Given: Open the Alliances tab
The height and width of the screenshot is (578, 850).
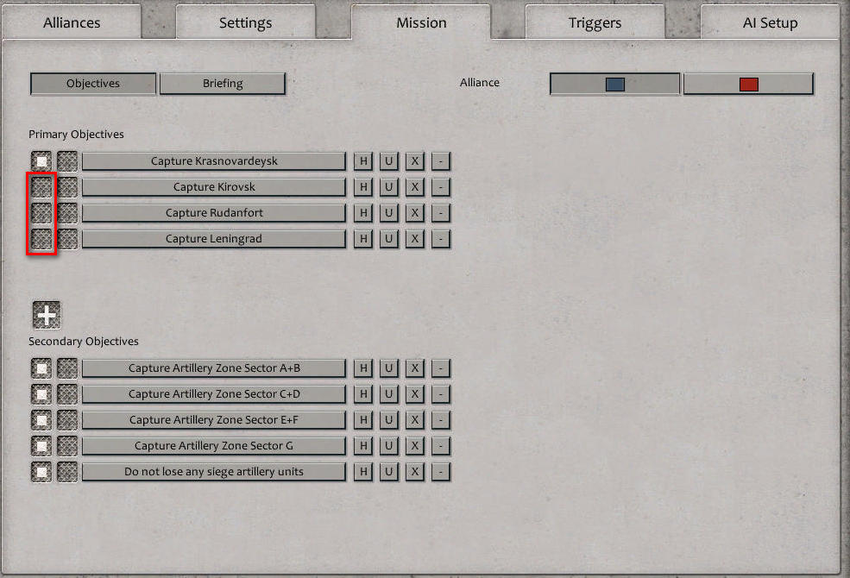Looking at the screenshot, I should tap(72, 22).
